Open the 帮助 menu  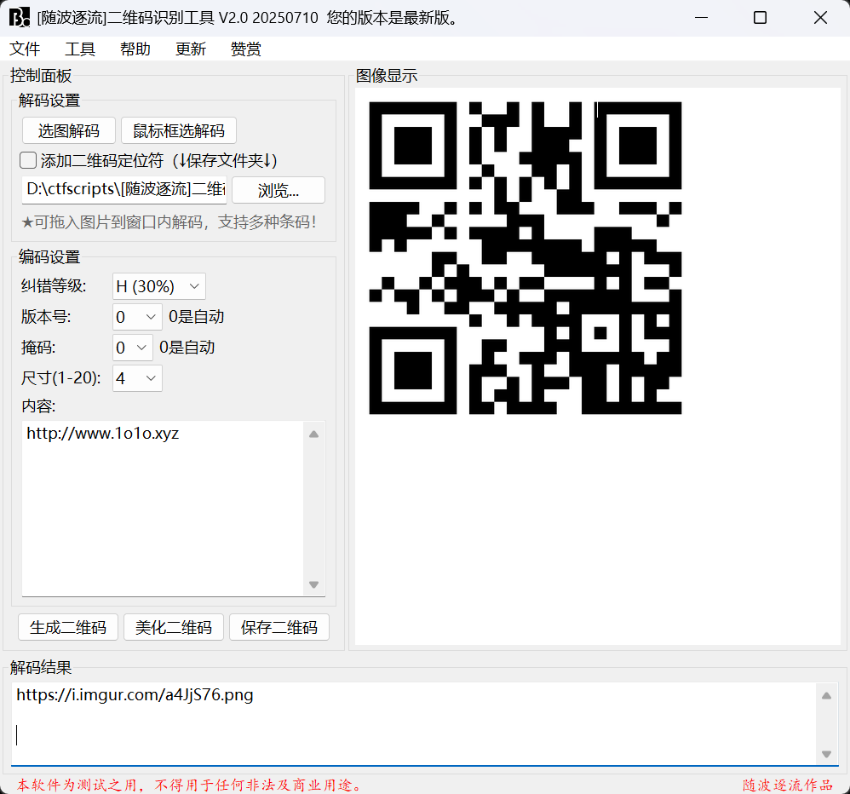pos(135,49)
